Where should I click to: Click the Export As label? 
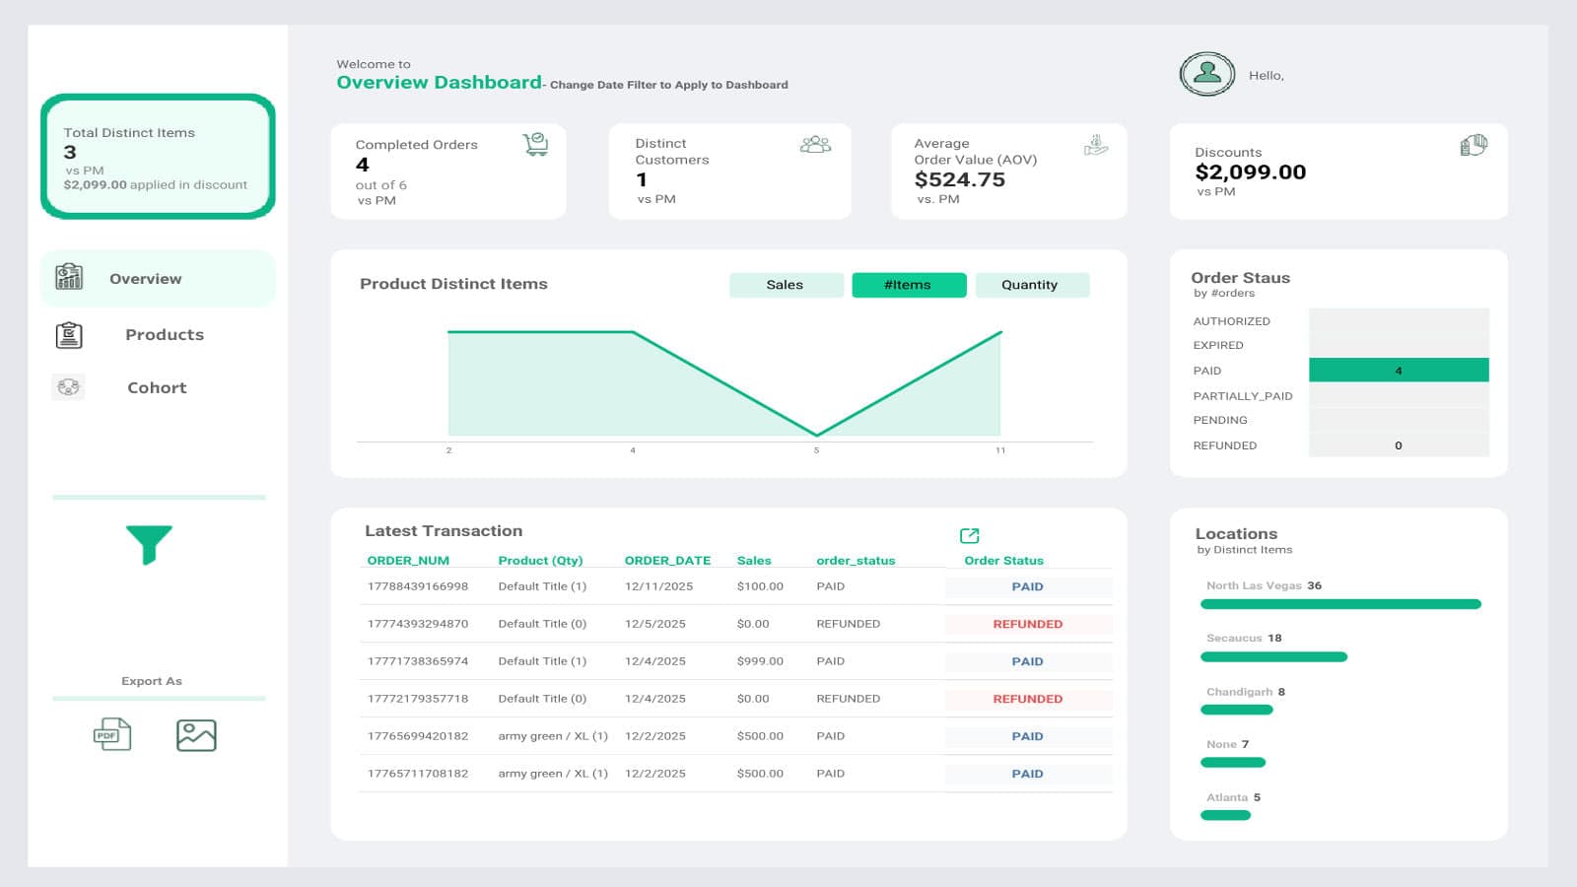tap(152, 681)
